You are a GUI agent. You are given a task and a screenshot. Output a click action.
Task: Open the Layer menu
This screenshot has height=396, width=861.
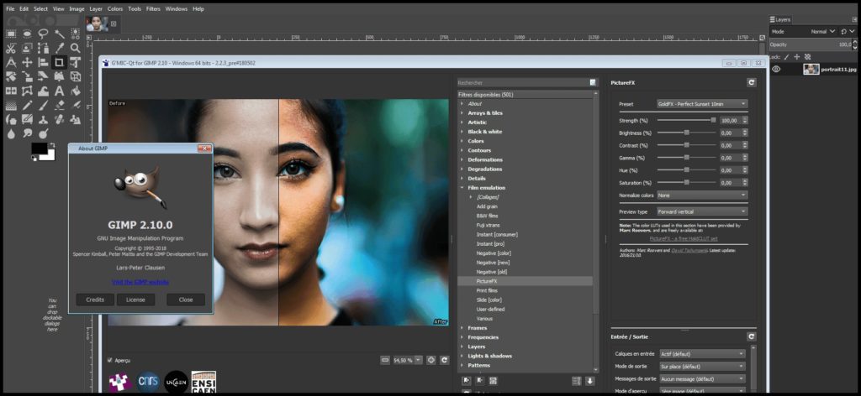point(96,9)
